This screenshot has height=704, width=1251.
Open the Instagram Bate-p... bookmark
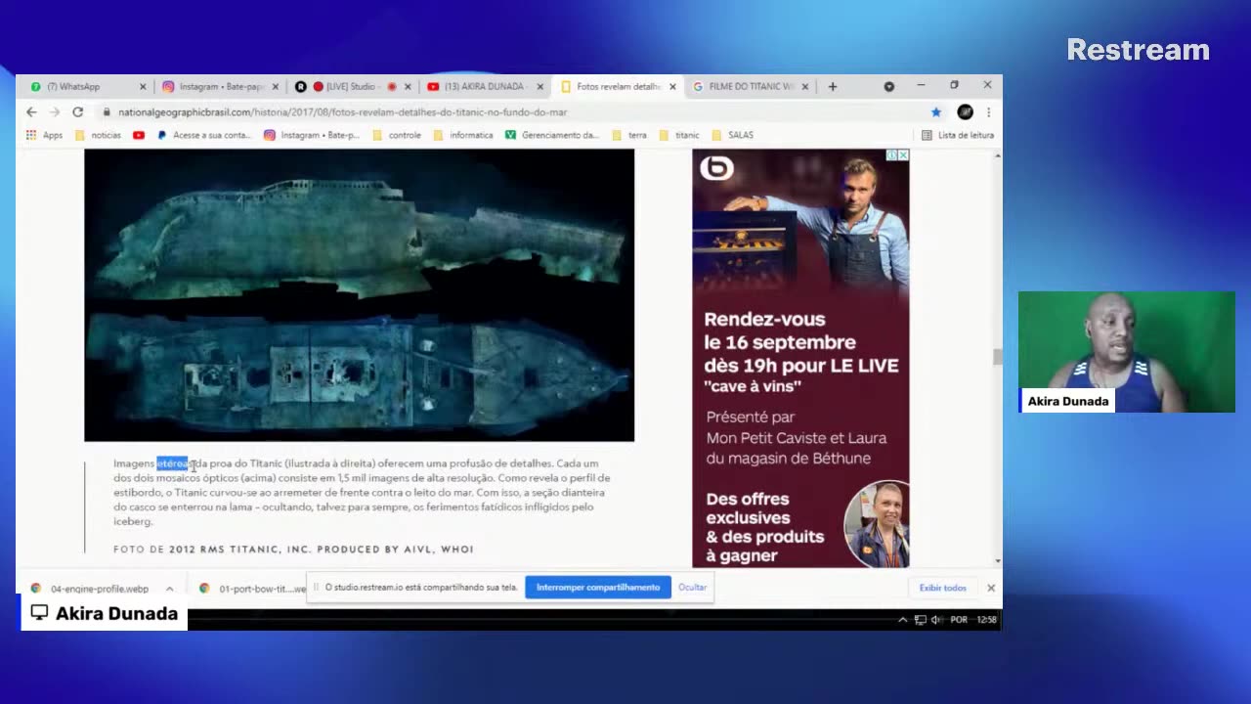(312, 135)
